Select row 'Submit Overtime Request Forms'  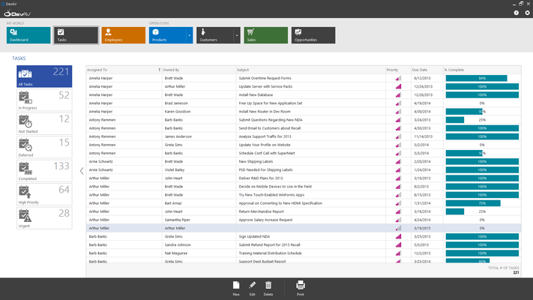pyautogui.click(x=304, y=78)
